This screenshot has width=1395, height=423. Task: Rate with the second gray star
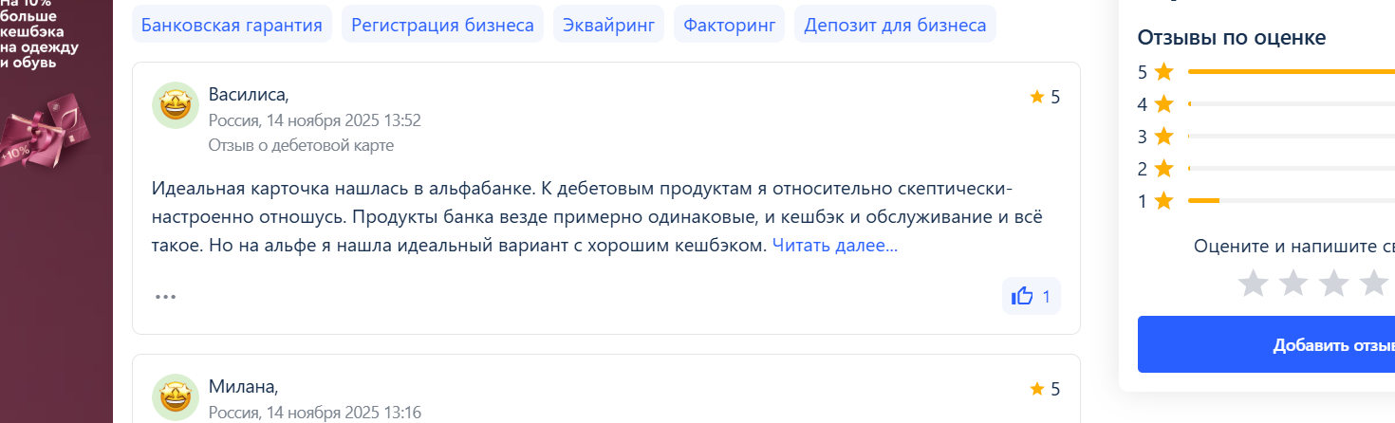(1294, 283)
